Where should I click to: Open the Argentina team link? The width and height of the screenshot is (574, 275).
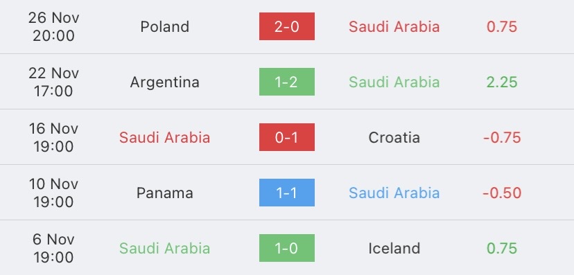[x=165, y=82]
